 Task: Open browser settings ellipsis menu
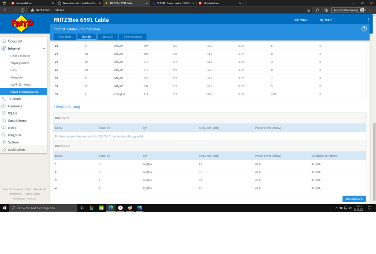pyautogui.click(x=370, y=10)
